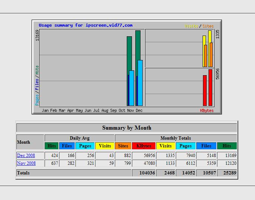
Task: Click the Nov label on the chart axis
Action: [x=130, y=110]
